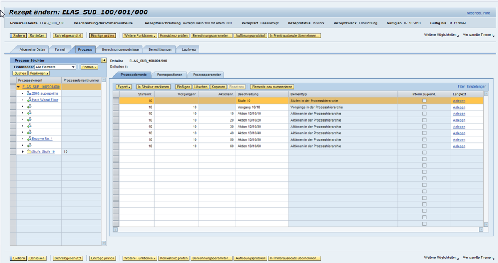
Task: Open the Export dropdown menu
Action: click(123, 87)
